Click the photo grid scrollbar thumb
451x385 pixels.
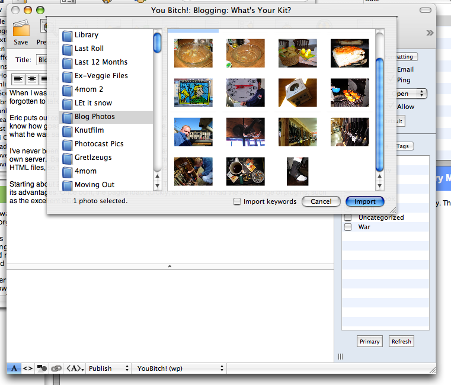click(380, 114)
